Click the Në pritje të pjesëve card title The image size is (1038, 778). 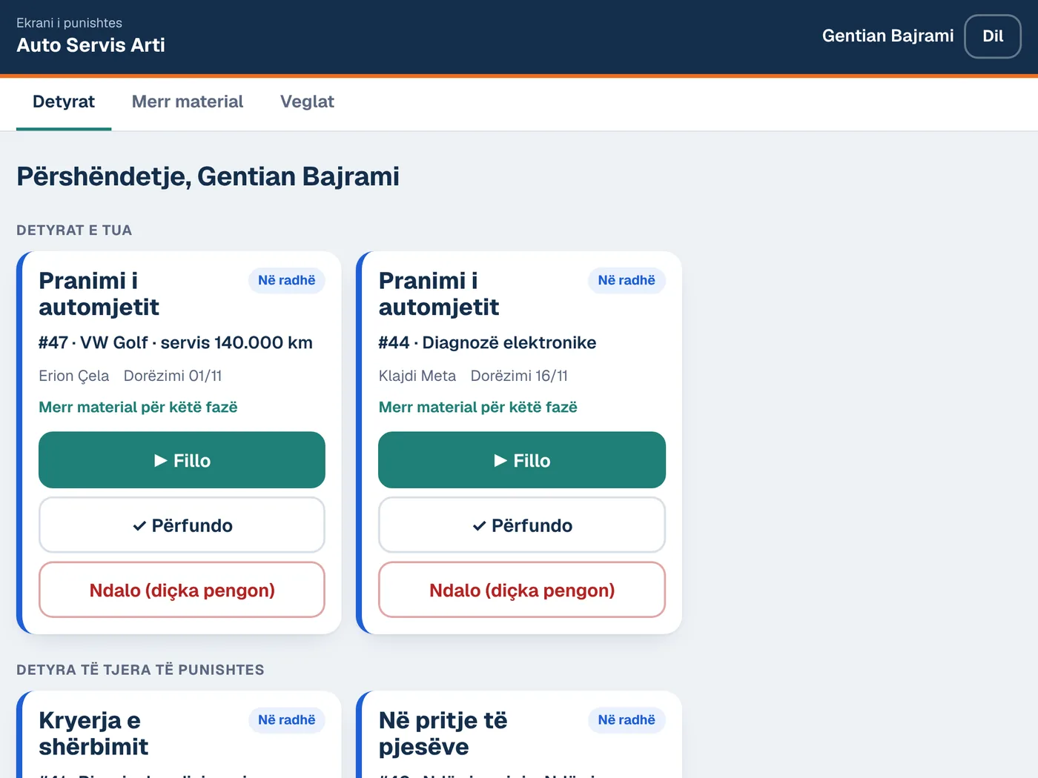coord(443,734)
